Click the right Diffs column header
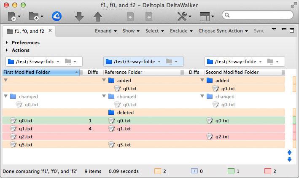Screen dimensions: 299x178 [194, 72]
